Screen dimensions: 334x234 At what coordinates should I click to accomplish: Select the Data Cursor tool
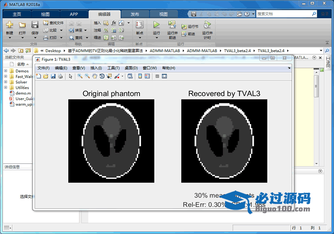pos(109,76)
